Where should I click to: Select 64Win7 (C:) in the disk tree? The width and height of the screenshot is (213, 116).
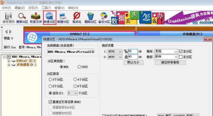tap(26, 61)
